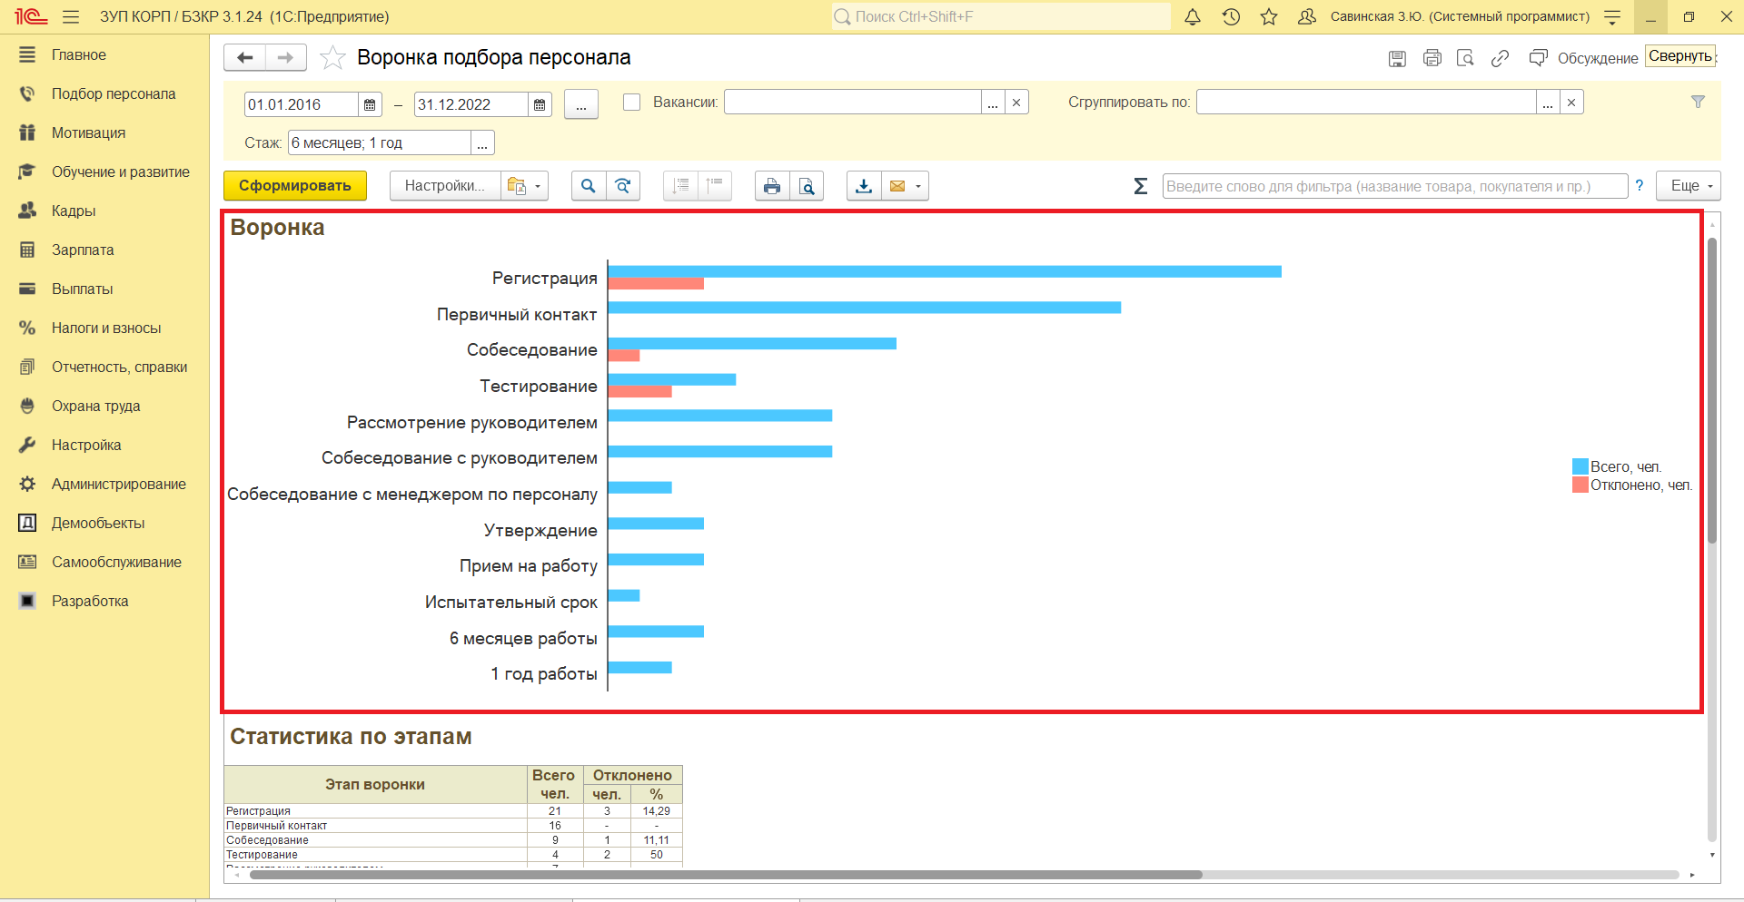The image size is (1744, 902).
Task: Enable the Вакансии filter checkbox
Action: click(632, 103)
